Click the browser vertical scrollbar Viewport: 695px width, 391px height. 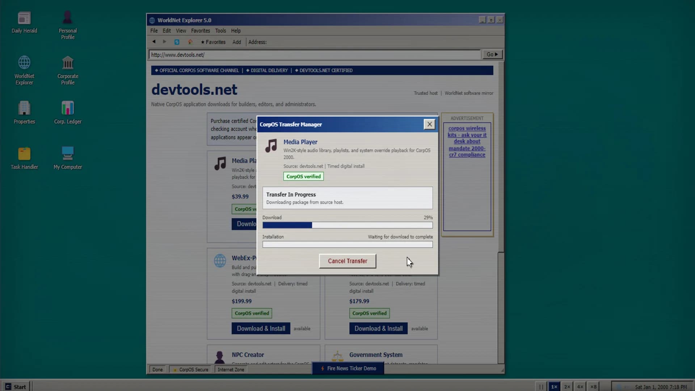(501, 213)
